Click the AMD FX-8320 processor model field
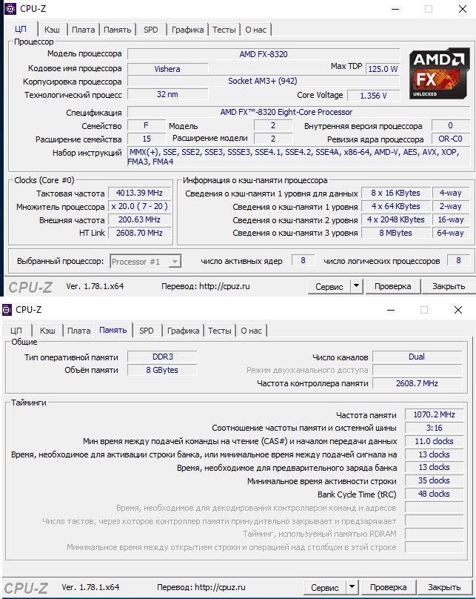Screen dimensions: 476x599 264,54
